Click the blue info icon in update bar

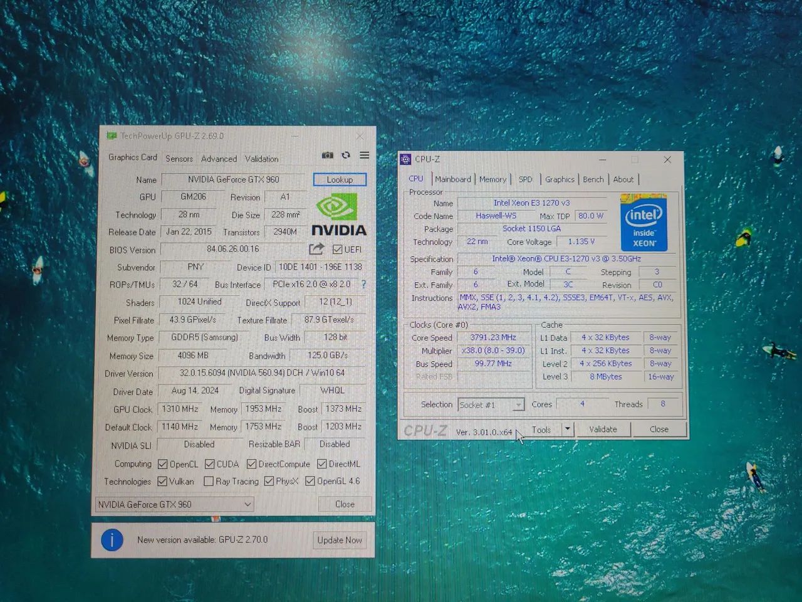point(112,539)
